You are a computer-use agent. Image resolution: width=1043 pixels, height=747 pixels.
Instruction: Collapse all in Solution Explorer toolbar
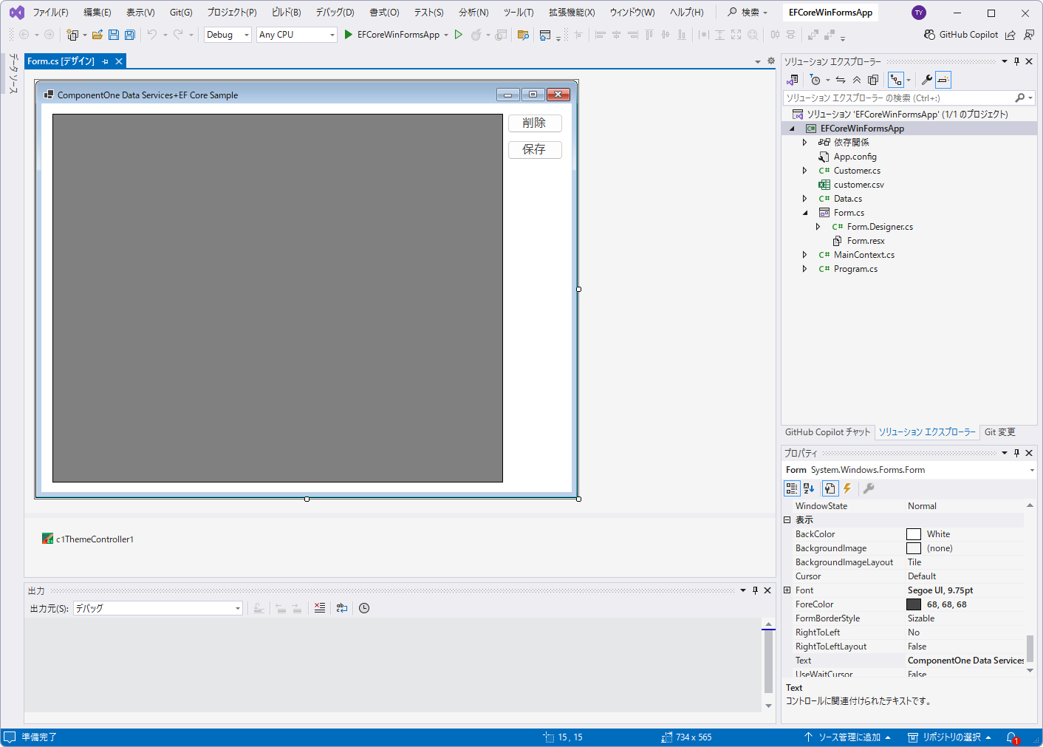coord(857,80)
